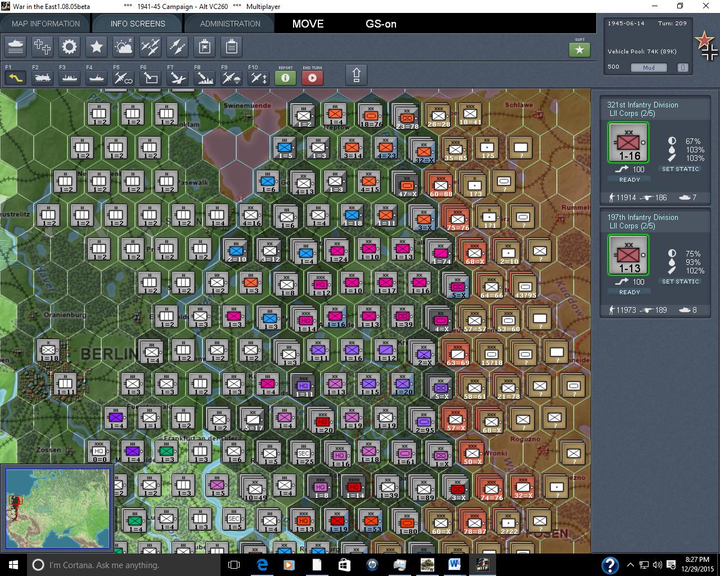This screenshot has height=576, width=720.
Task: Select F9 air transport parachute icon
Action: [231, 78]
